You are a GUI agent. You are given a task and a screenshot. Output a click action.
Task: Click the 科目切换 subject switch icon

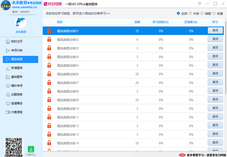(46, 4)
